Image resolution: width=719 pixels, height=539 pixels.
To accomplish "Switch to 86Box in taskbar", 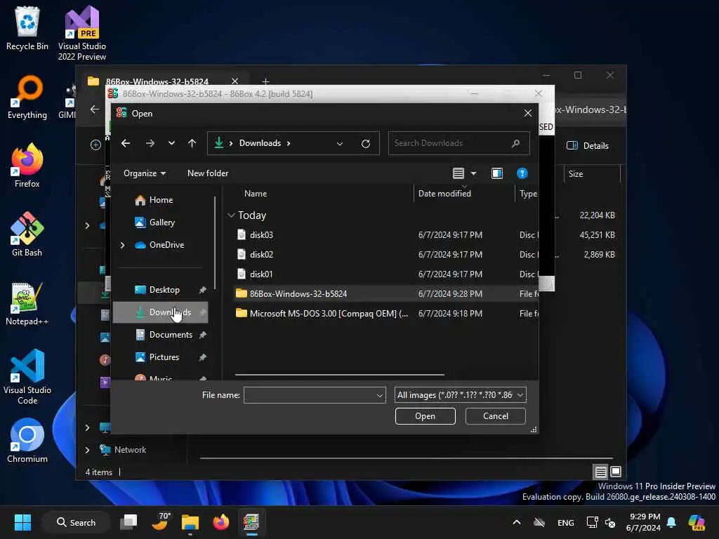I will point(251,522).
